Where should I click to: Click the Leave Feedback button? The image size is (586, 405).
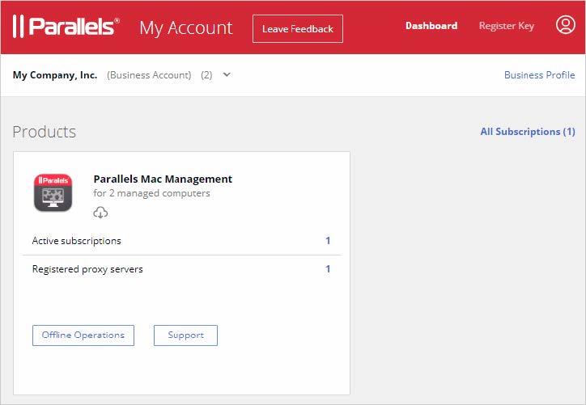[x=298, y=29]
